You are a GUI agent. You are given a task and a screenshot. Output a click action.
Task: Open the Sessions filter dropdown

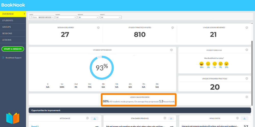point(88,17)
